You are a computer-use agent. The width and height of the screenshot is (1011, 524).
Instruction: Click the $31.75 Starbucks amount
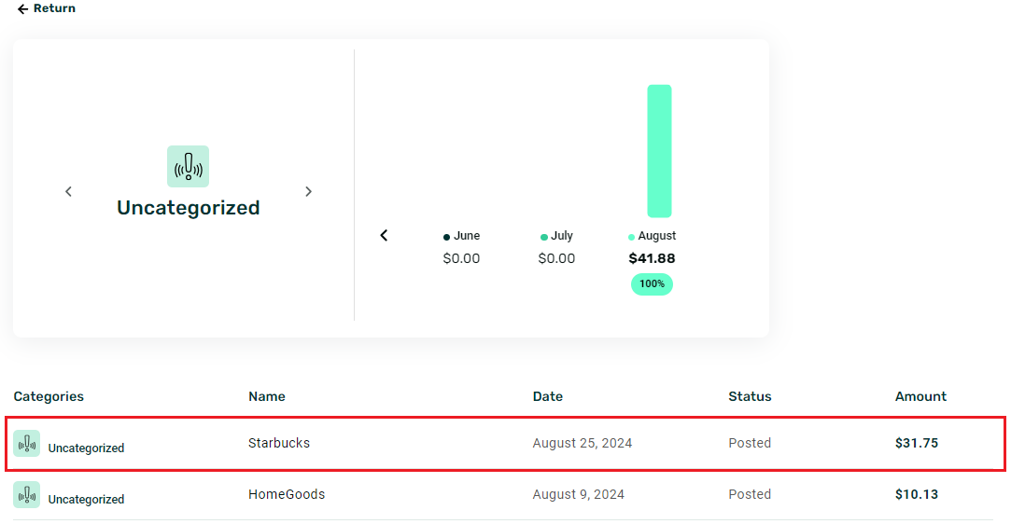tap(916, 443)
